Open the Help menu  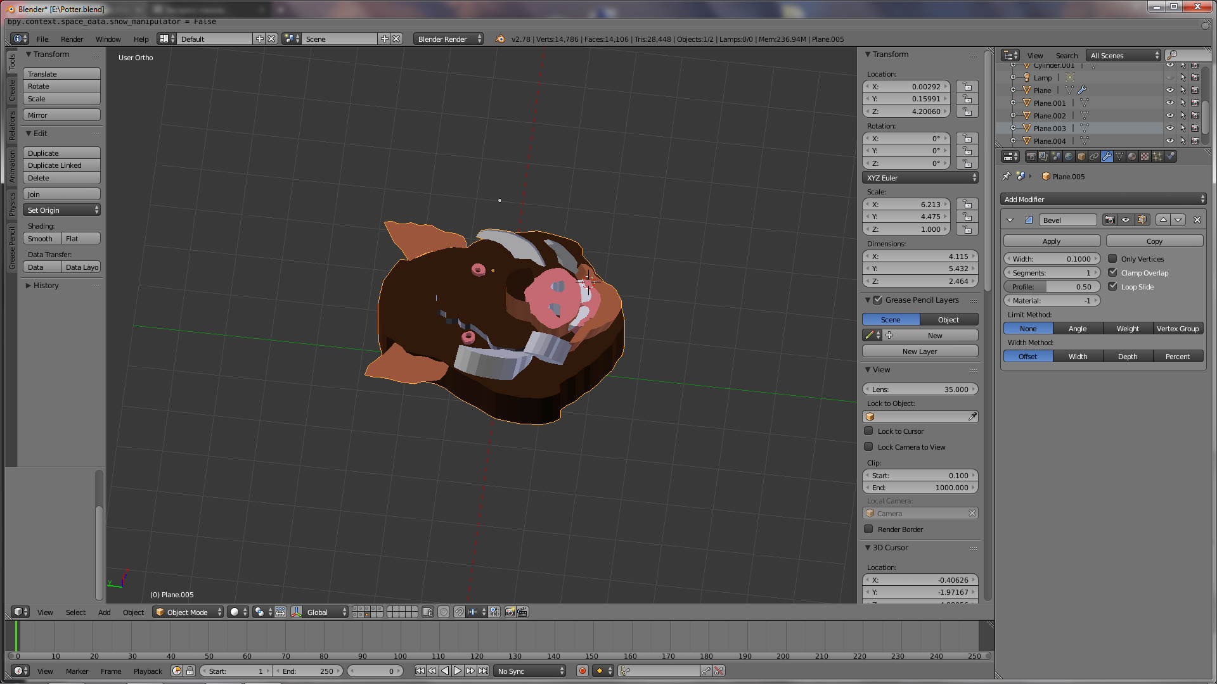[141, 39]
